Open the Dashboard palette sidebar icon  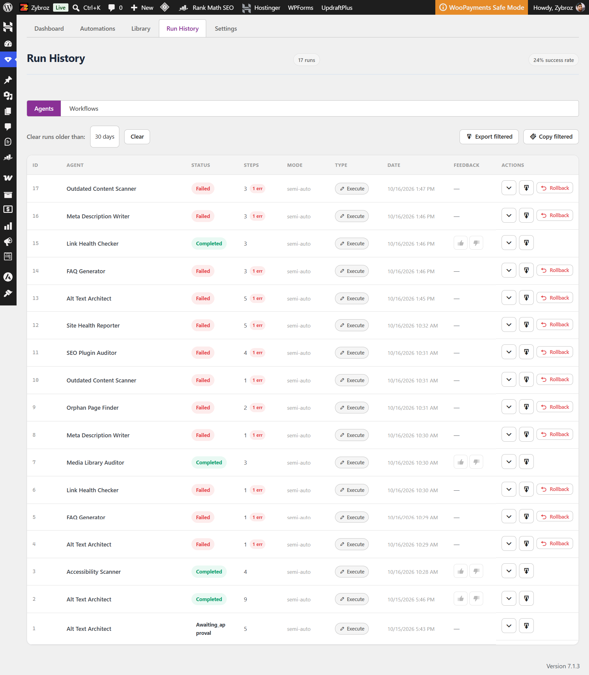(x=8, y=44)
